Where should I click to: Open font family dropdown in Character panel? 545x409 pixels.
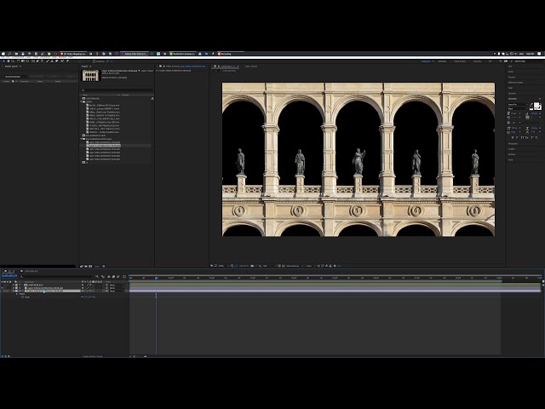click(x=518, y=104)
